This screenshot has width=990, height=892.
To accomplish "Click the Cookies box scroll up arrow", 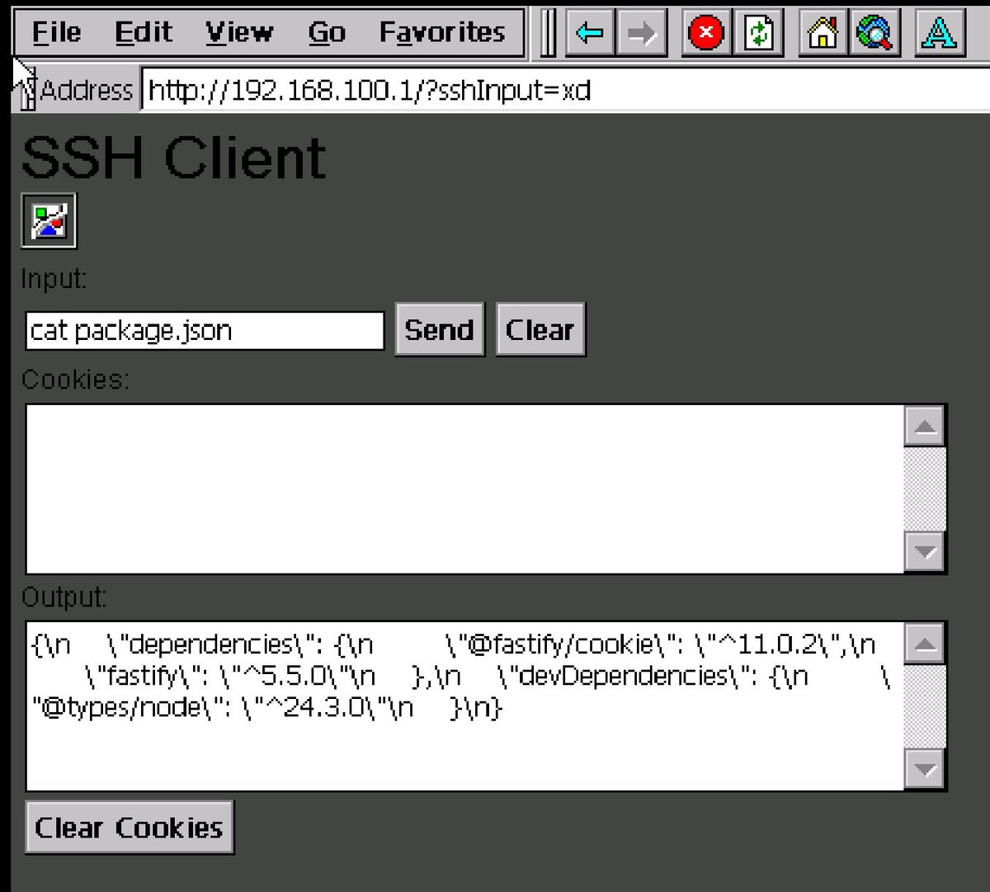I will 925,427.
